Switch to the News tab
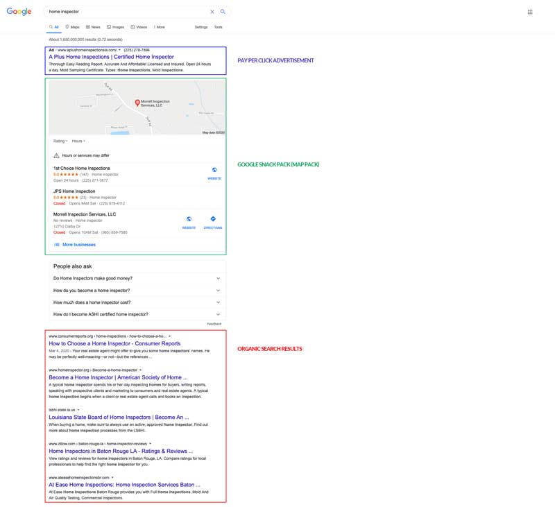This screenshot has width=555, height=507. point(93,27)
